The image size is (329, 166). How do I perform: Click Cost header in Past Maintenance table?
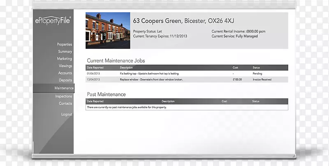coord(224,101)
